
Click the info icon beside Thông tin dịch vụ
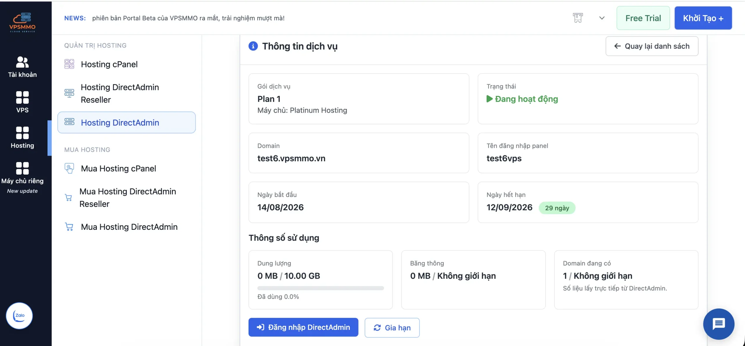point(253,46)
